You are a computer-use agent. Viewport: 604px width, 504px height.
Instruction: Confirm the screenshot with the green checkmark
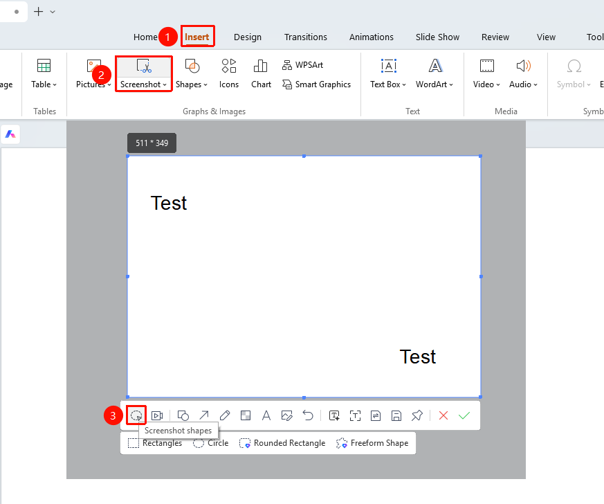[464, 415]
